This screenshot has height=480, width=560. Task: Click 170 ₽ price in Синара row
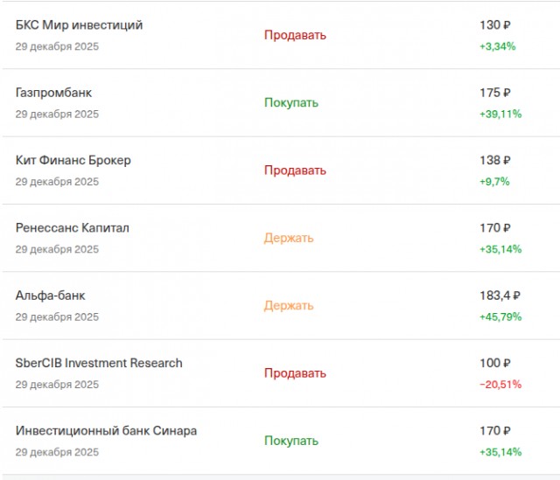click(x=495, y=431)
